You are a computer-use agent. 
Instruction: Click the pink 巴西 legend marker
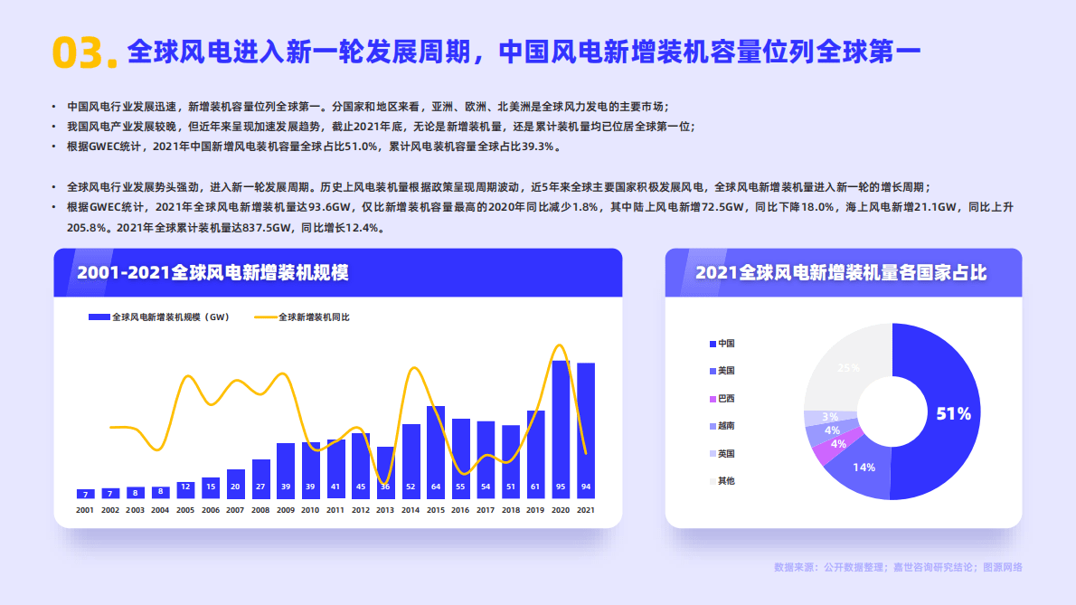(713, 399)
